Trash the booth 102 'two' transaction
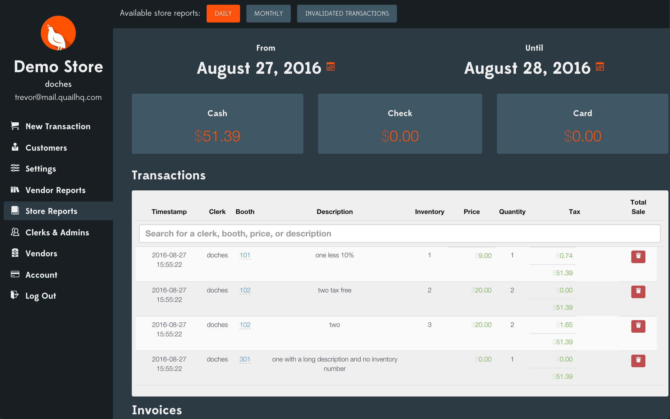The height and width of the screenshot is (419, 670). tap(638, 326)
